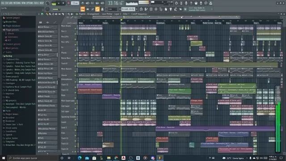Open the Breakd. melody pattern selector
Viewport: 286px width, 161px height.
(128, 9)
